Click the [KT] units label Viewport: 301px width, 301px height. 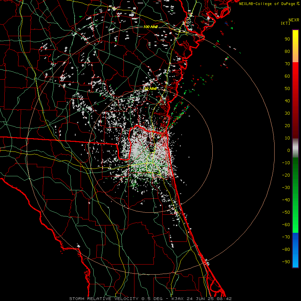click(x=285, y=23)
